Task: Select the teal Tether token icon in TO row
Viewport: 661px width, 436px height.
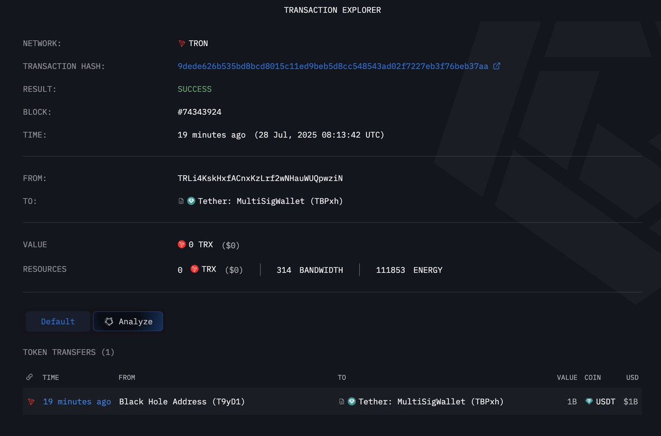Action: point(191,201)
